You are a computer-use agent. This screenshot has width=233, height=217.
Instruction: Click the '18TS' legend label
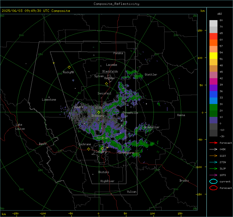pyautogui.click(x=223, y=175)
